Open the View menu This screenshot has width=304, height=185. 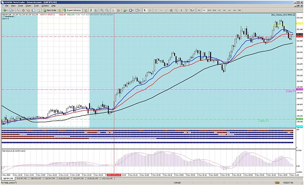[13, 6]
